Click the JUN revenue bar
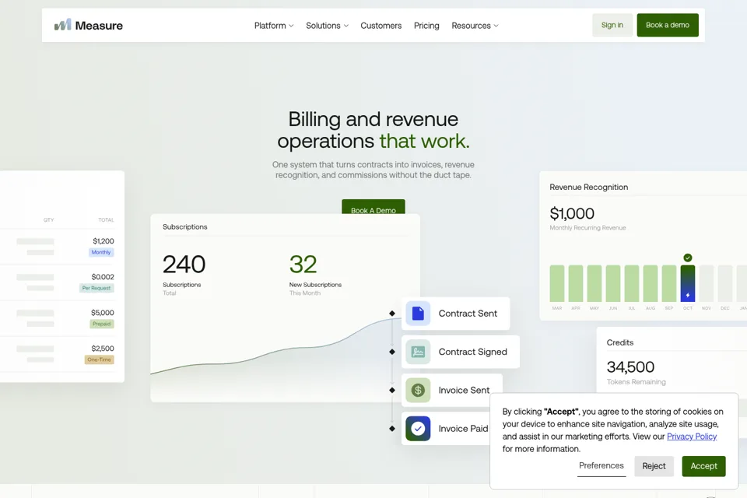Viewport: 747px width, 498px height. [613, 283]
